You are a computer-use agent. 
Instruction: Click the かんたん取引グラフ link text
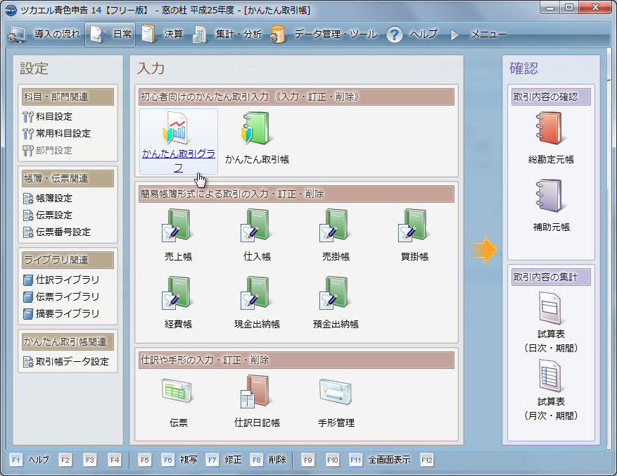179,161
